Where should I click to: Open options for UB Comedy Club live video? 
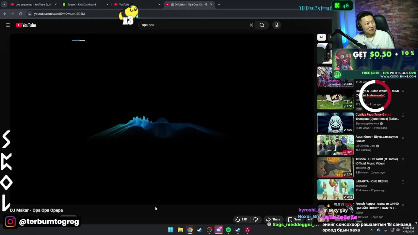tap(403, 137)
